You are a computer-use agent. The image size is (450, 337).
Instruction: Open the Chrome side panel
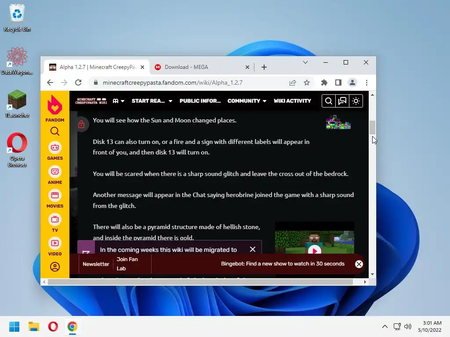point(338,83)
